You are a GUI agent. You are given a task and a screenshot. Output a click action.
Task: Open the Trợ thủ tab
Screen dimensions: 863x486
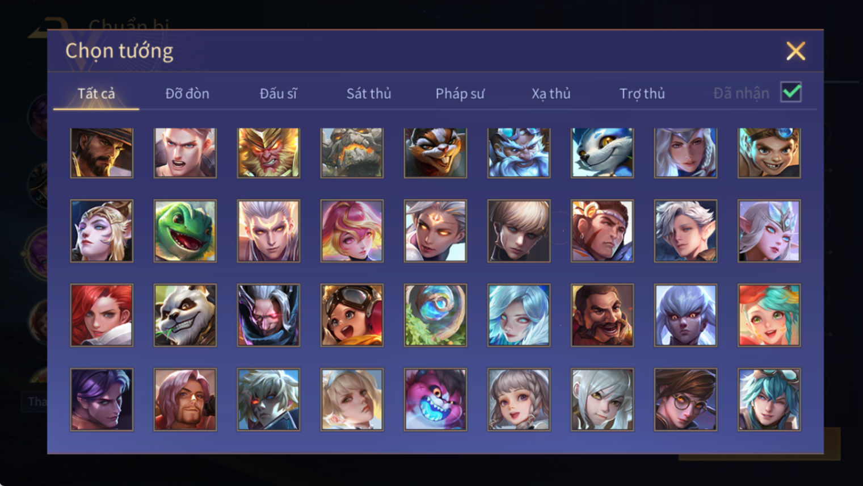point(642,93)
